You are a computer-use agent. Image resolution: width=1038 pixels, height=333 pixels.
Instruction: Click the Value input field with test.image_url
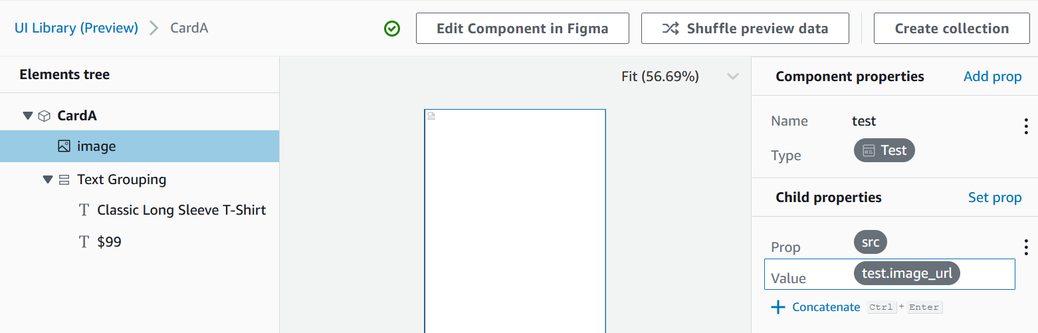(890, 274)
